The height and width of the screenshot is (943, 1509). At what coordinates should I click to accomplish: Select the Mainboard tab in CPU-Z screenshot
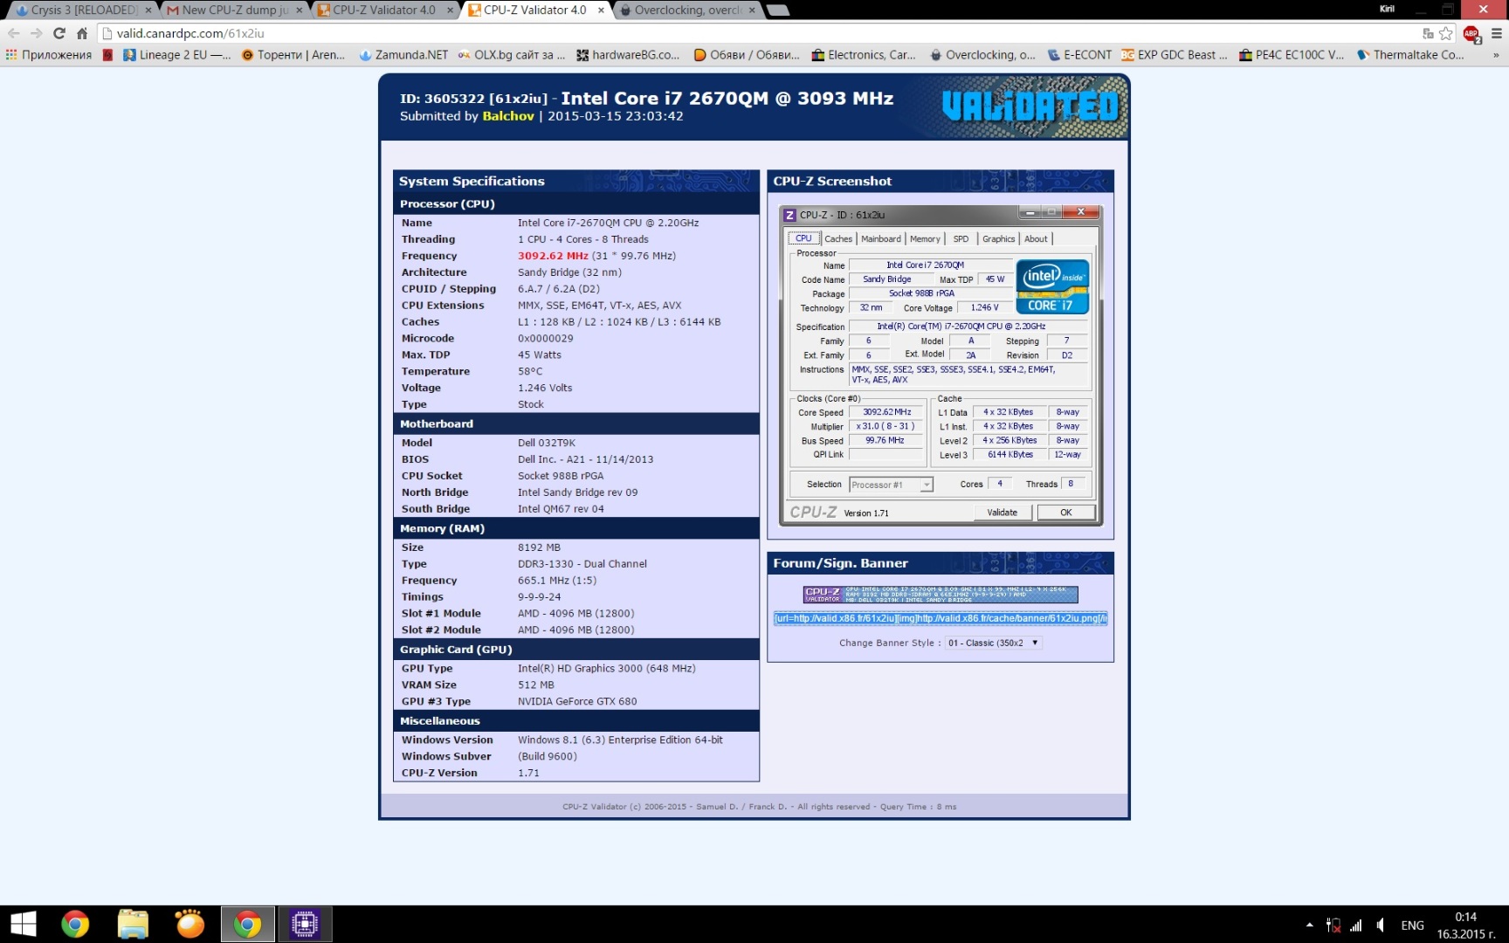pos(881,238)
